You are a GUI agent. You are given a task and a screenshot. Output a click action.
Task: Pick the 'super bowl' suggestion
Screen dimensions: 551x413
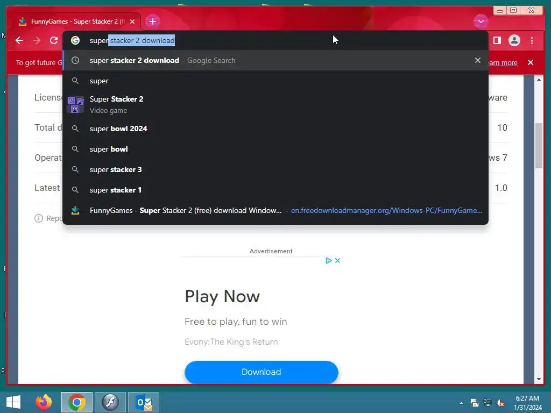275,149
